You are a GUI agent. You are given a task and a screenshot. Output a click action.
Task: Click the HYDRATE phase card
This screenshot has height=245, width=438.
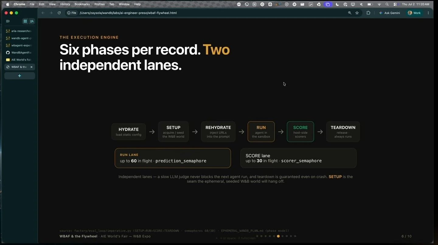(129, 132)
